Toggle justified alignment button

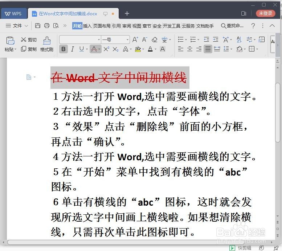208,49
